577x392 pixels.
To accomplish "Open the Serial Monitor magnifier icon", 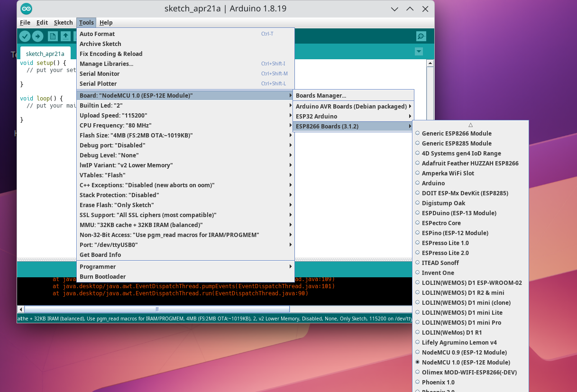I will pyautogui.click(x=421, y=36).
